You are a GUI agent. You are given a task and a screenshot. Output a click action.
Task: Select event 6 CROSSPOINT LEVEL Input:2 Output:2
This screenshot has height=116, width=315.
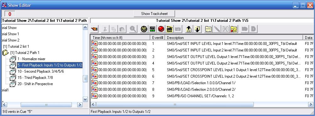pos(202,76)
